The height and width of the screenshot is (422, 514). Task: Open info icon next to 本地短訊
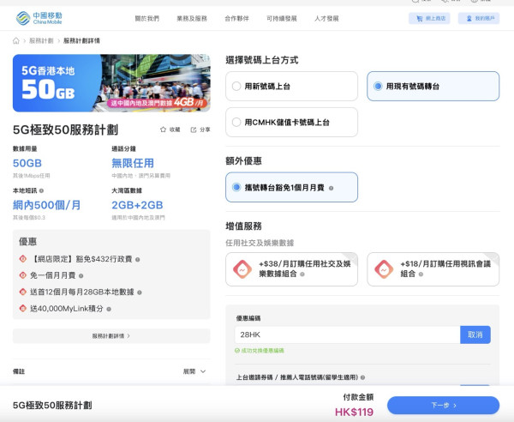41,190
